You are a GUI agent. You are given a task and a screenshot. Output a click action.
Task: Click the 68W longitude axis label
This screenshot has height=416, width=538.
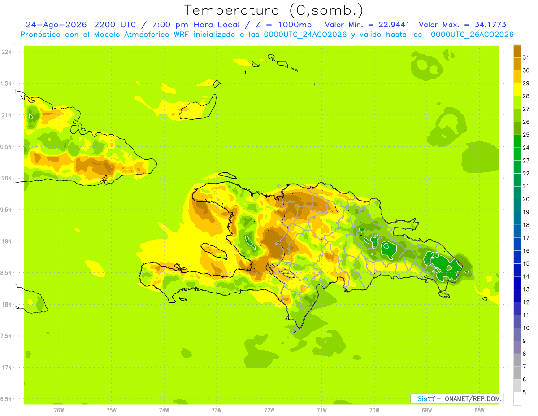pyautogui.click(x=479, y=410)
